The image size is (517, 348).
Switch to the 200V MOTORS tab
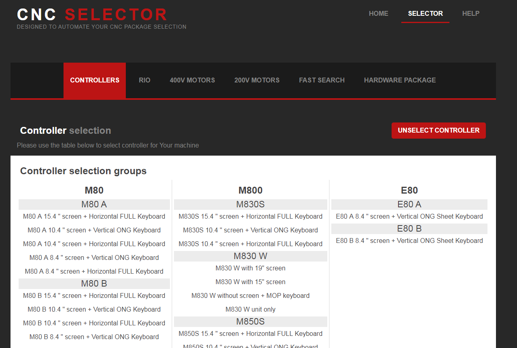click(x=257, y=80)
